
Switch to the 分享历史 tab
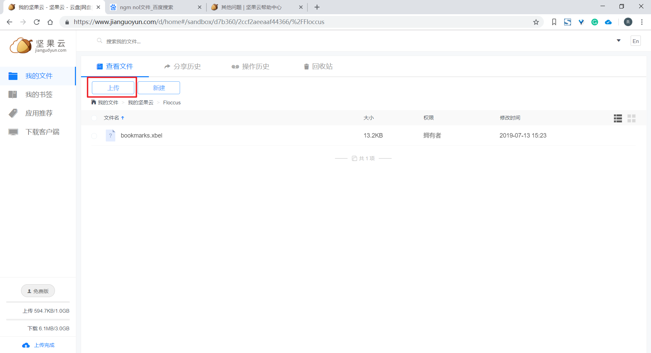182,66
